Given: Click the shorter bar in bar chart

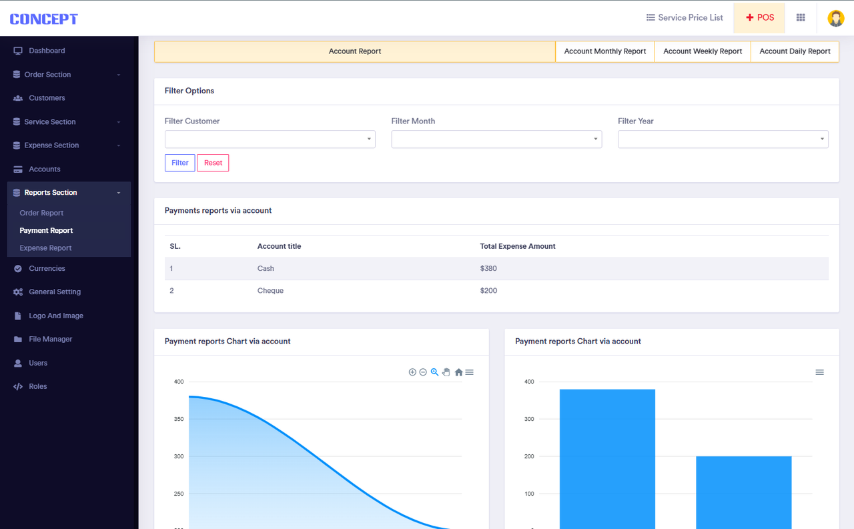Looking at the screenshot, I should click(744, 492).
